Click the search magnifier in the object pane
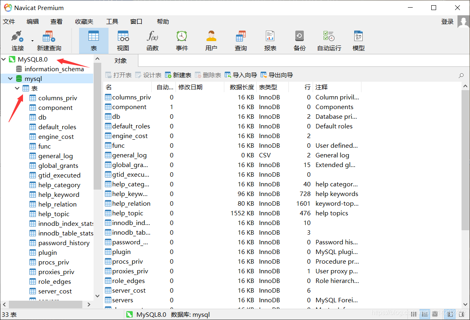Screen dimensions: 470x320 pos(461,75)
